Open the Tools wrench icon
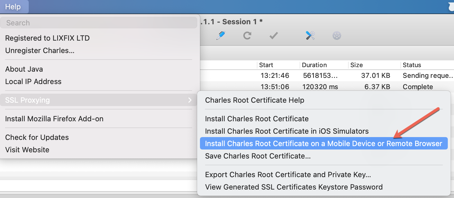454x198 pixels. point(310,36)
